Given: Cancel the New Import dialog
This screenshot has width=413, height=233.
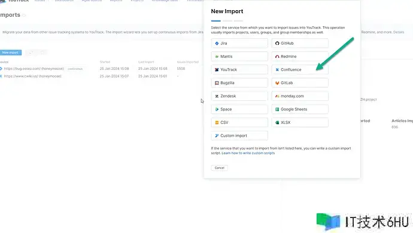Looking at the screenshot, I should click(220, 168).
